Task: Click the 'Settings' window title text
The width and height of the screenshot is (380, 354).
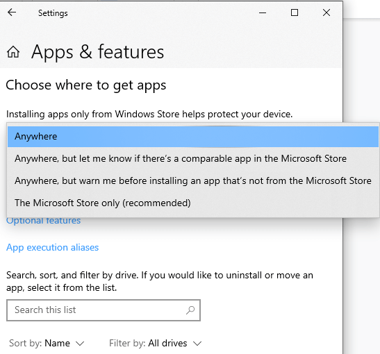Action: (53, 13)
